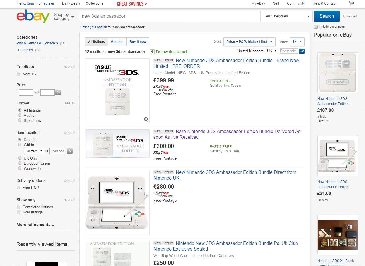Click see all next to Condition
The height and width of the screenshot is (266, 365).
coord(70,67)
